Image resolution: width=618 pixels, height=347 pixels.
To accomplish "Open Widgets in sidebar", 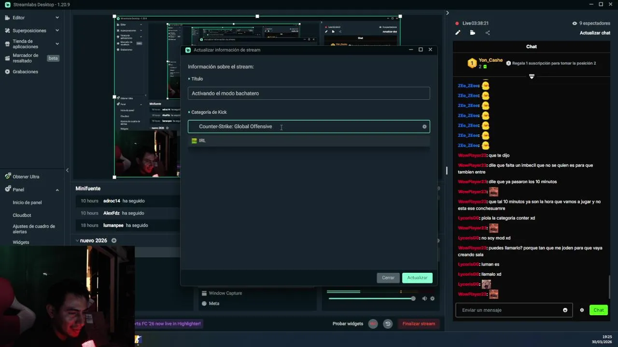I will 21,242.
